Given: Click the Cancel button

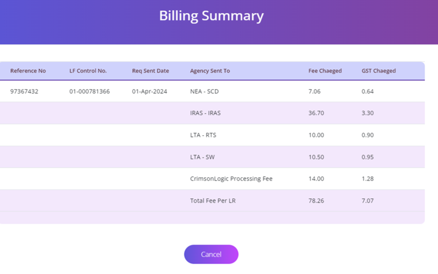Looking at the screenshot, I should point(211,254).
